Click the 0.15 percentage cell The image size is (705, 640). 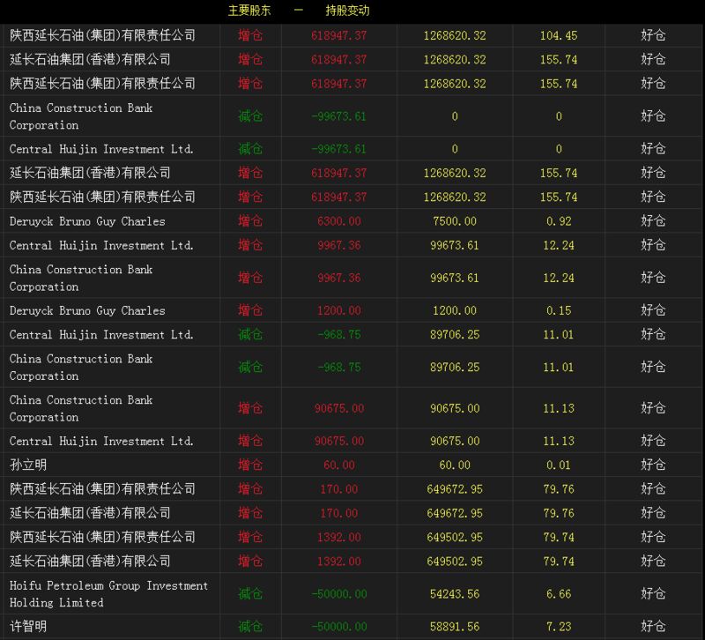(559, 311)
